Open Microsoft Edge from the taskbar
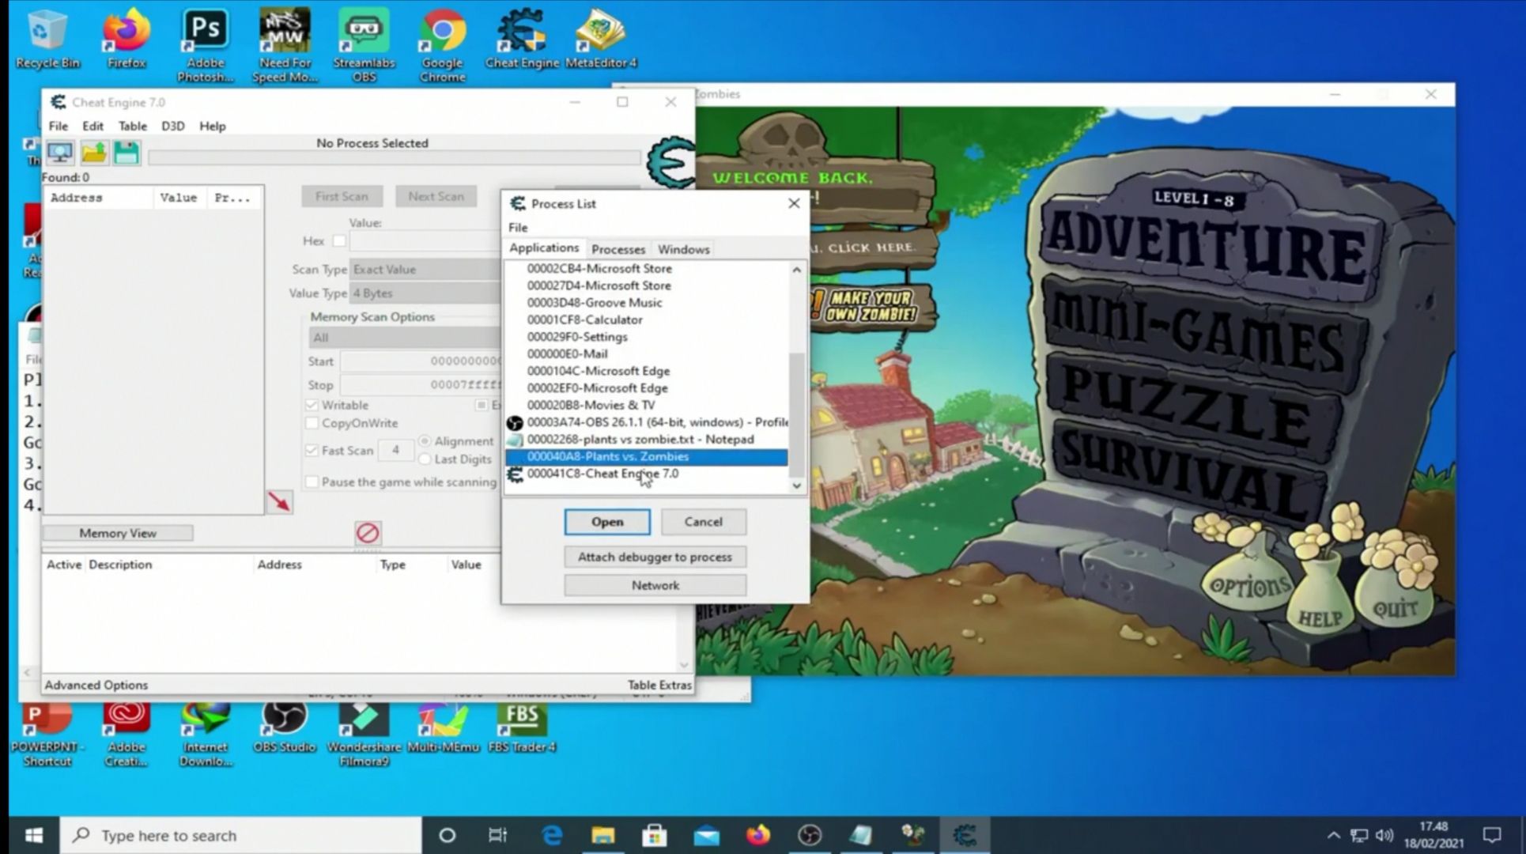1526x854 pixels. 551,835
